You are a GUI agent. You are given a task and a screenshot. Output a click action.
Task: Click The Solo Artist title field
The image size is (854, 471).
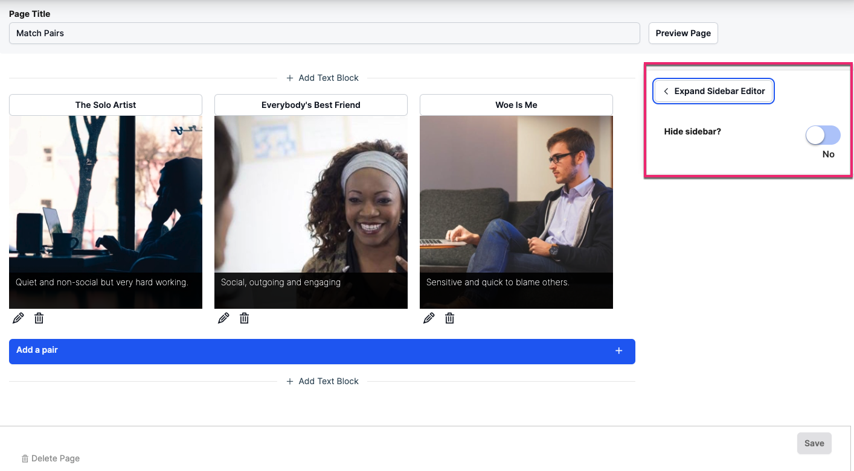tap(106, 105)
